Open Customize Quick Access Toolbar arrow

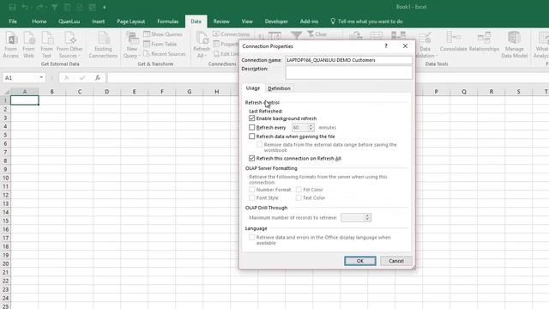coord(105,7)
